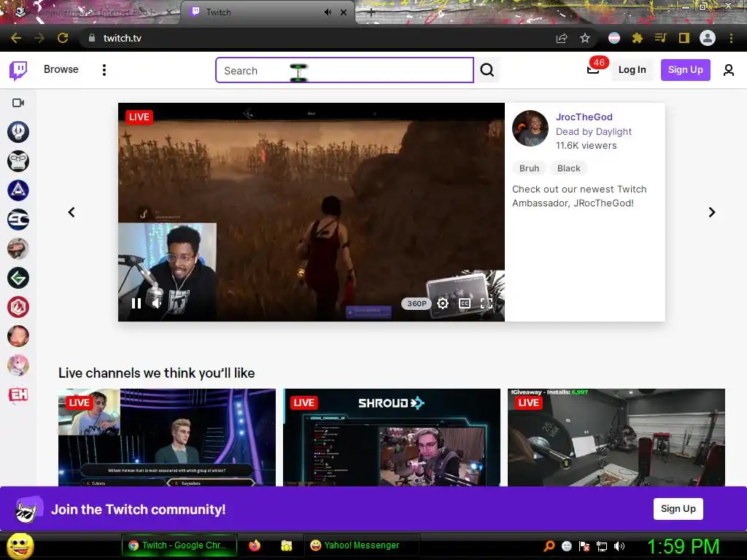Open player settings gear icon
This screenshot has height=560, width=747.
click(443, 303)
